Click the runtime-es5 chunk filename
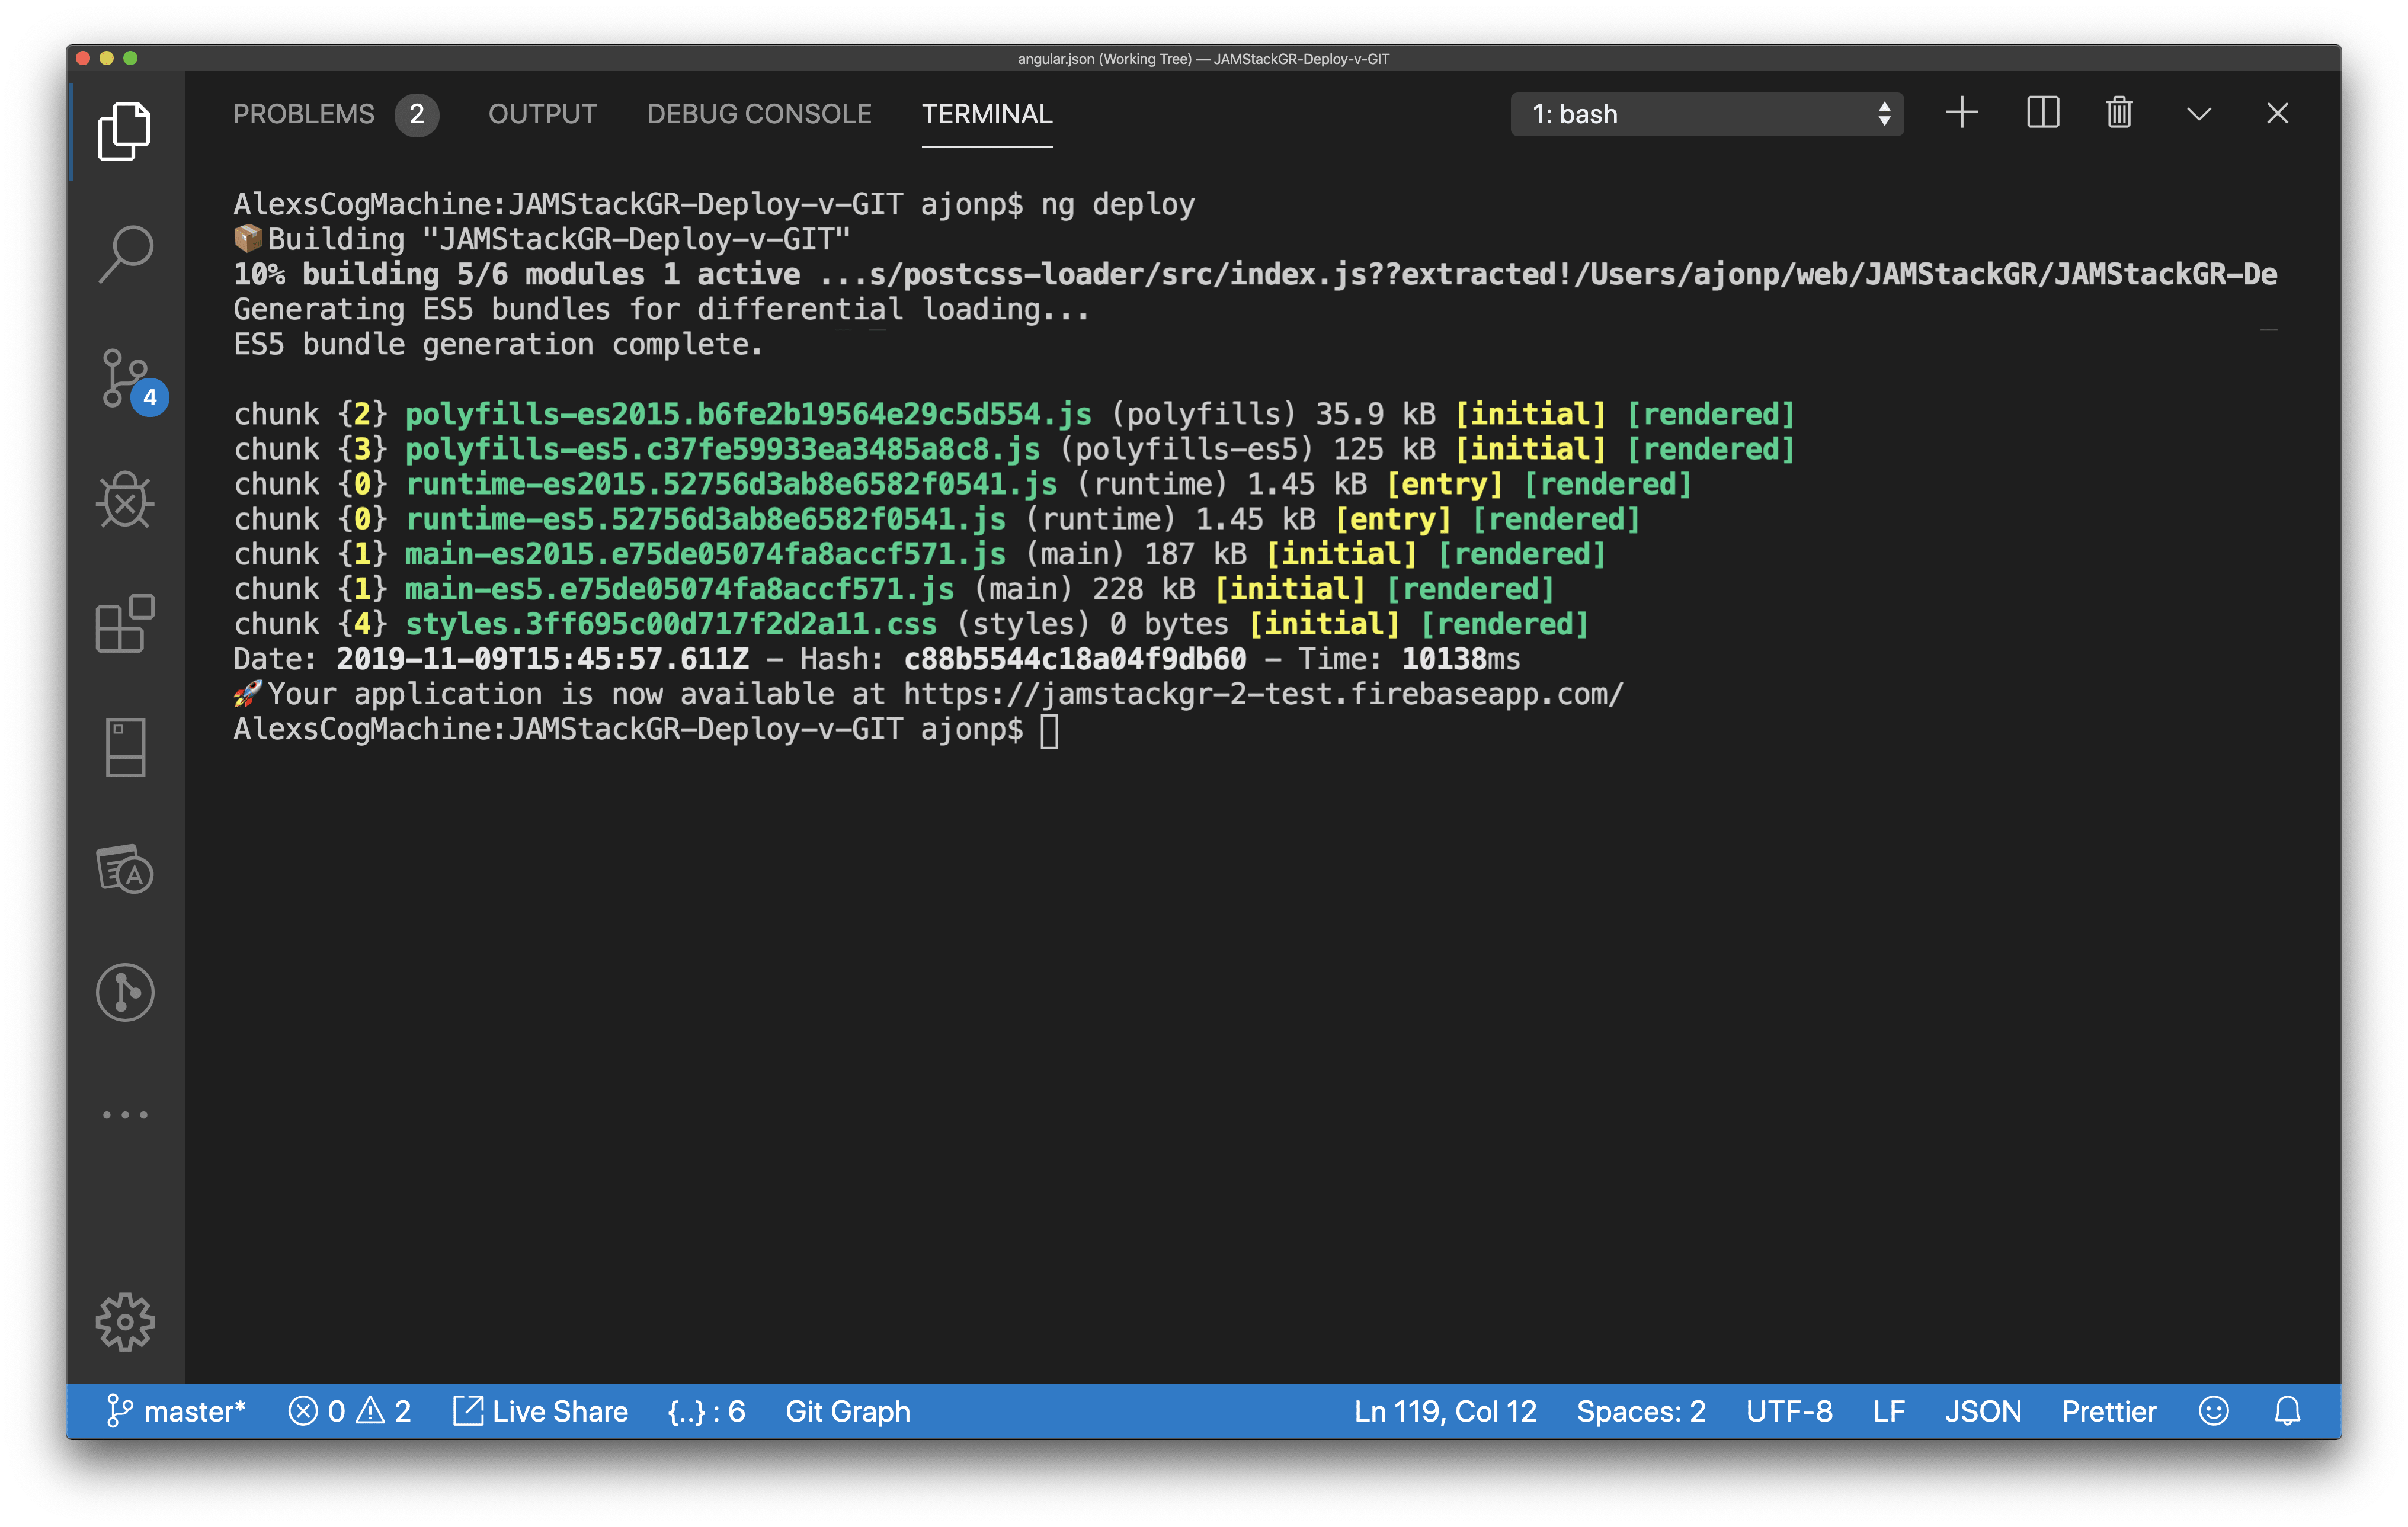This screenshot has width=2408, height=1527. tap(705, 519)
